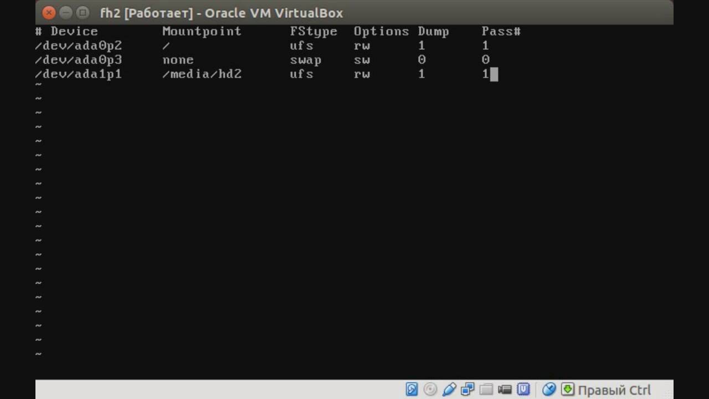
Task: Click the Pass# column header text
Action: point(501,32)
